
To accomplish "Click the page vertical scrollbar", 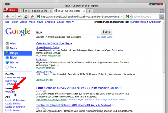I will pyautogui.click(x=164, y=47).
